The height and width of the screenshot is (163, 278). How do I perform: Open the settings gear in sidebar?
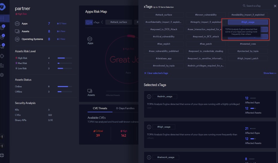click(2, 75)
